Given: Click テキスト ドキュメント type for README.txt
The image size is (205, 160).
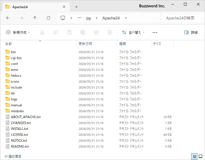Looking at the screenshot, I should (x=132, y=147).
